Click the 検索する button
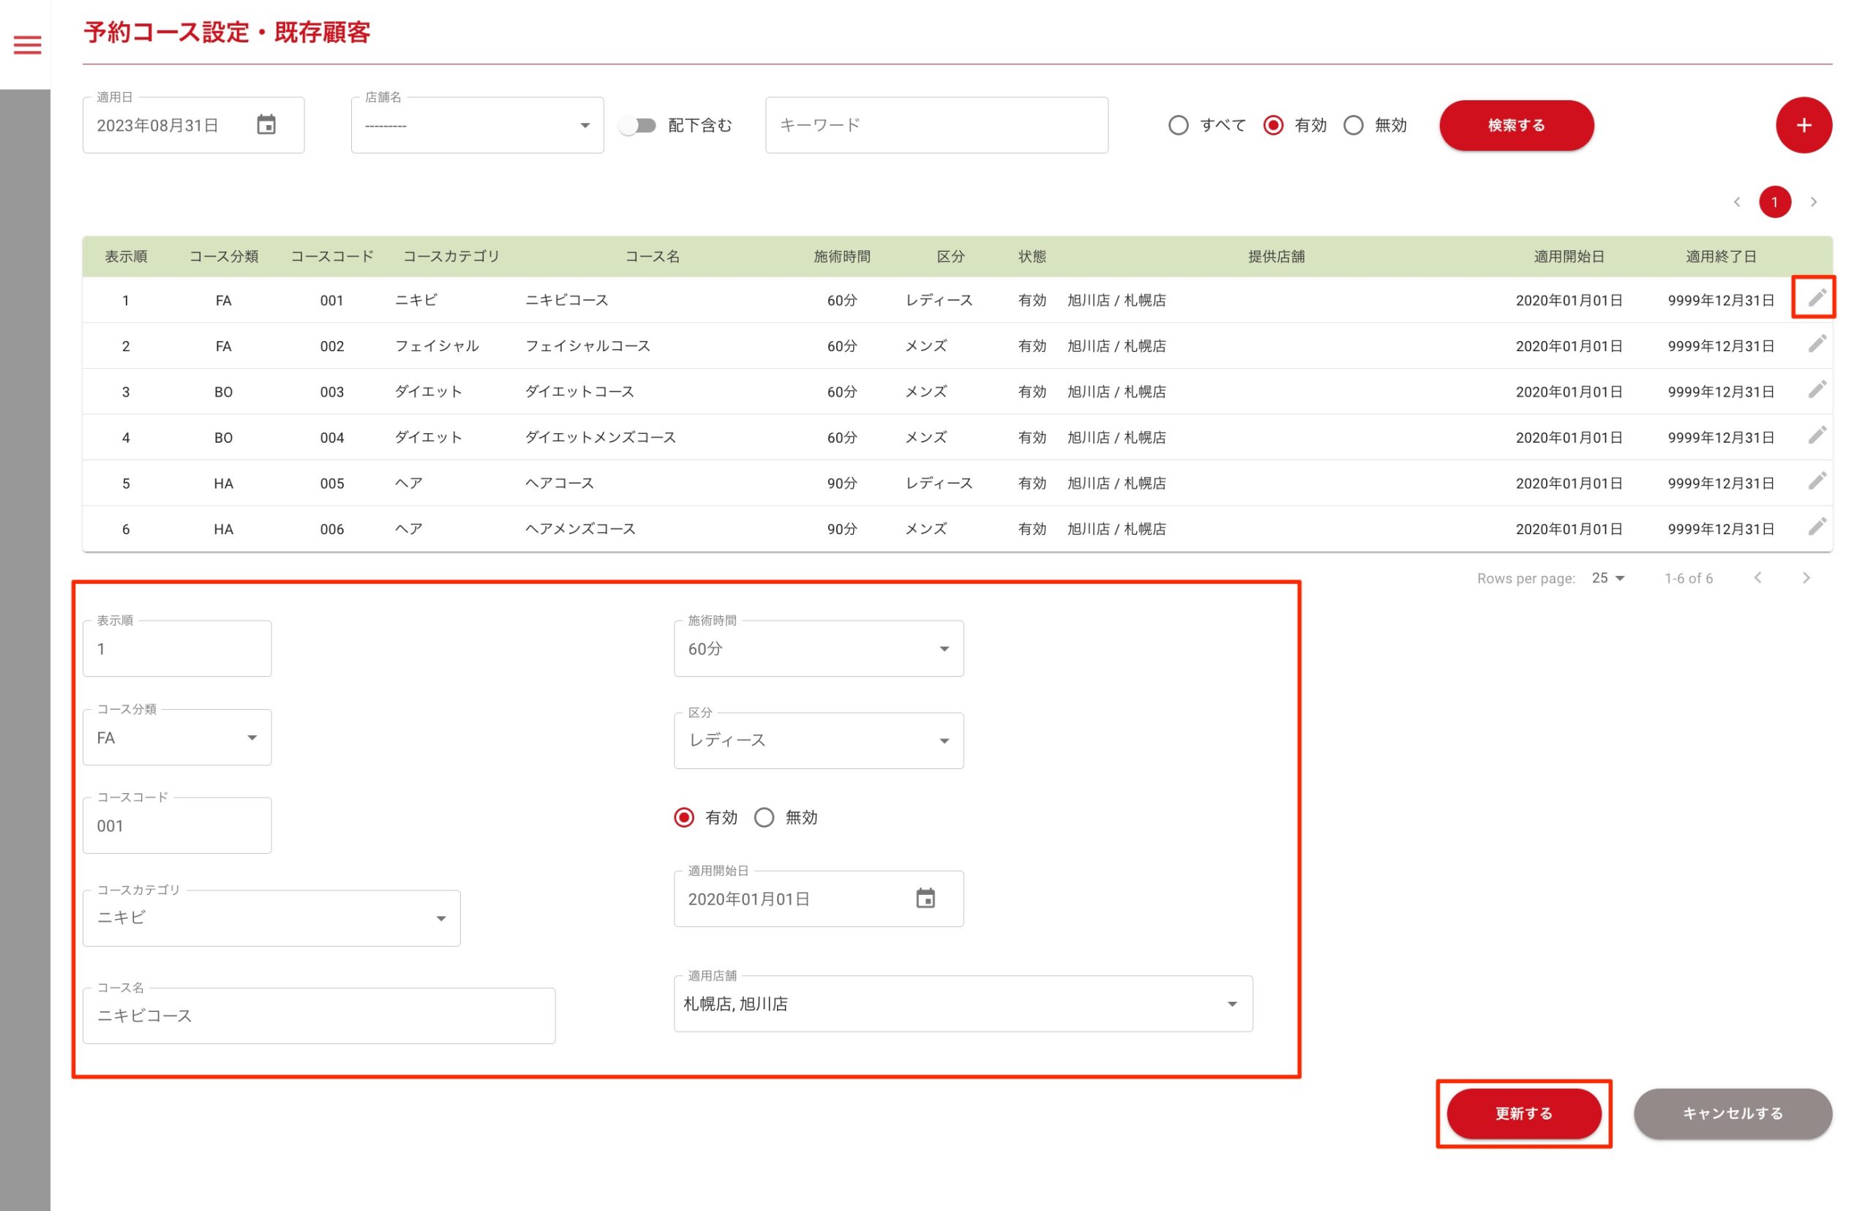Image resolution: width=1873 pixels, height=1211 pixels. [x=1515, y=125]
